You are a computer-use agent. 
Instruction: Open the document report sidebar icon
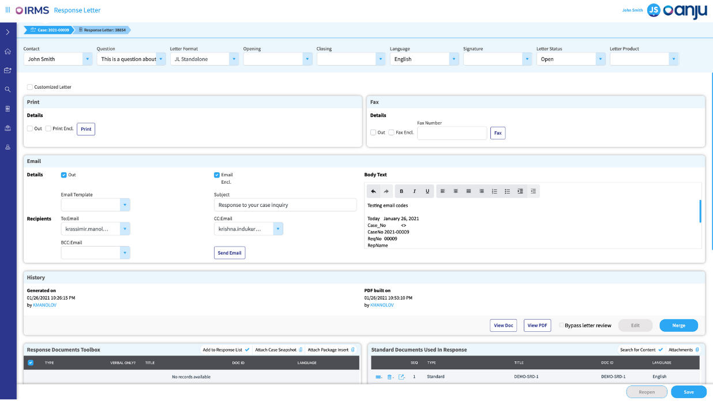tap(7, 108)
